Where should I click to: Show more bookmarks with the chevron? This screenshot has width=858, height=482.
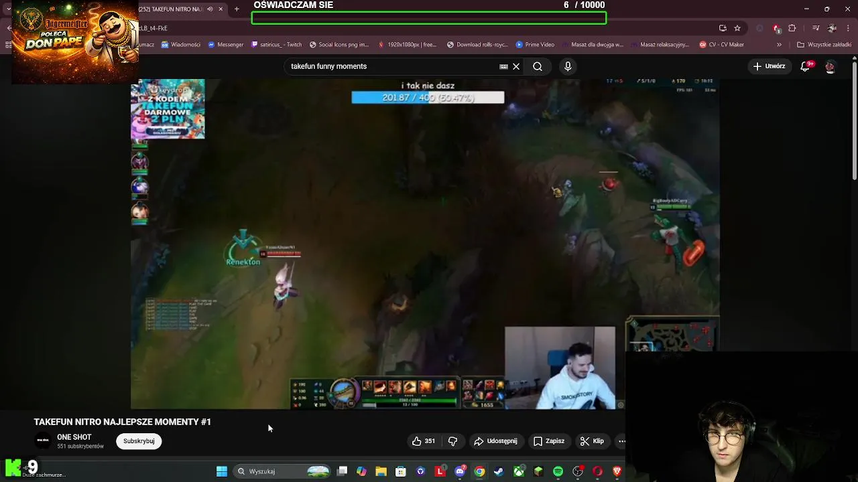coord(779,45)
